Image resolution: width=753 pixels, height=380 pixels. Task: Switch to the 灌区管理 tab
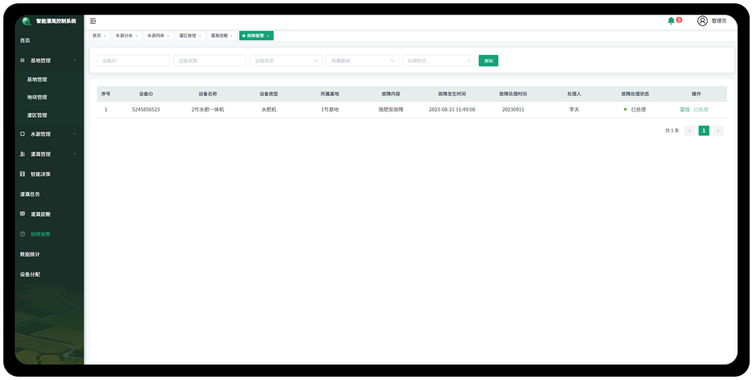[x=188, y=36]
